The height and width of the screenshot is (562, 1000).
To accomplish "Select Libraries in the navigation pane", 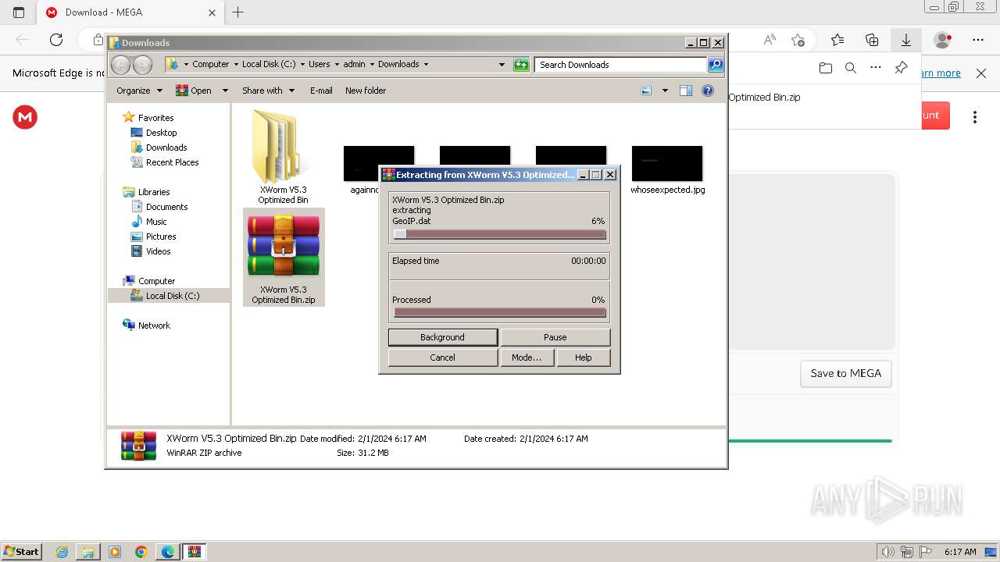I will [154, 192].
